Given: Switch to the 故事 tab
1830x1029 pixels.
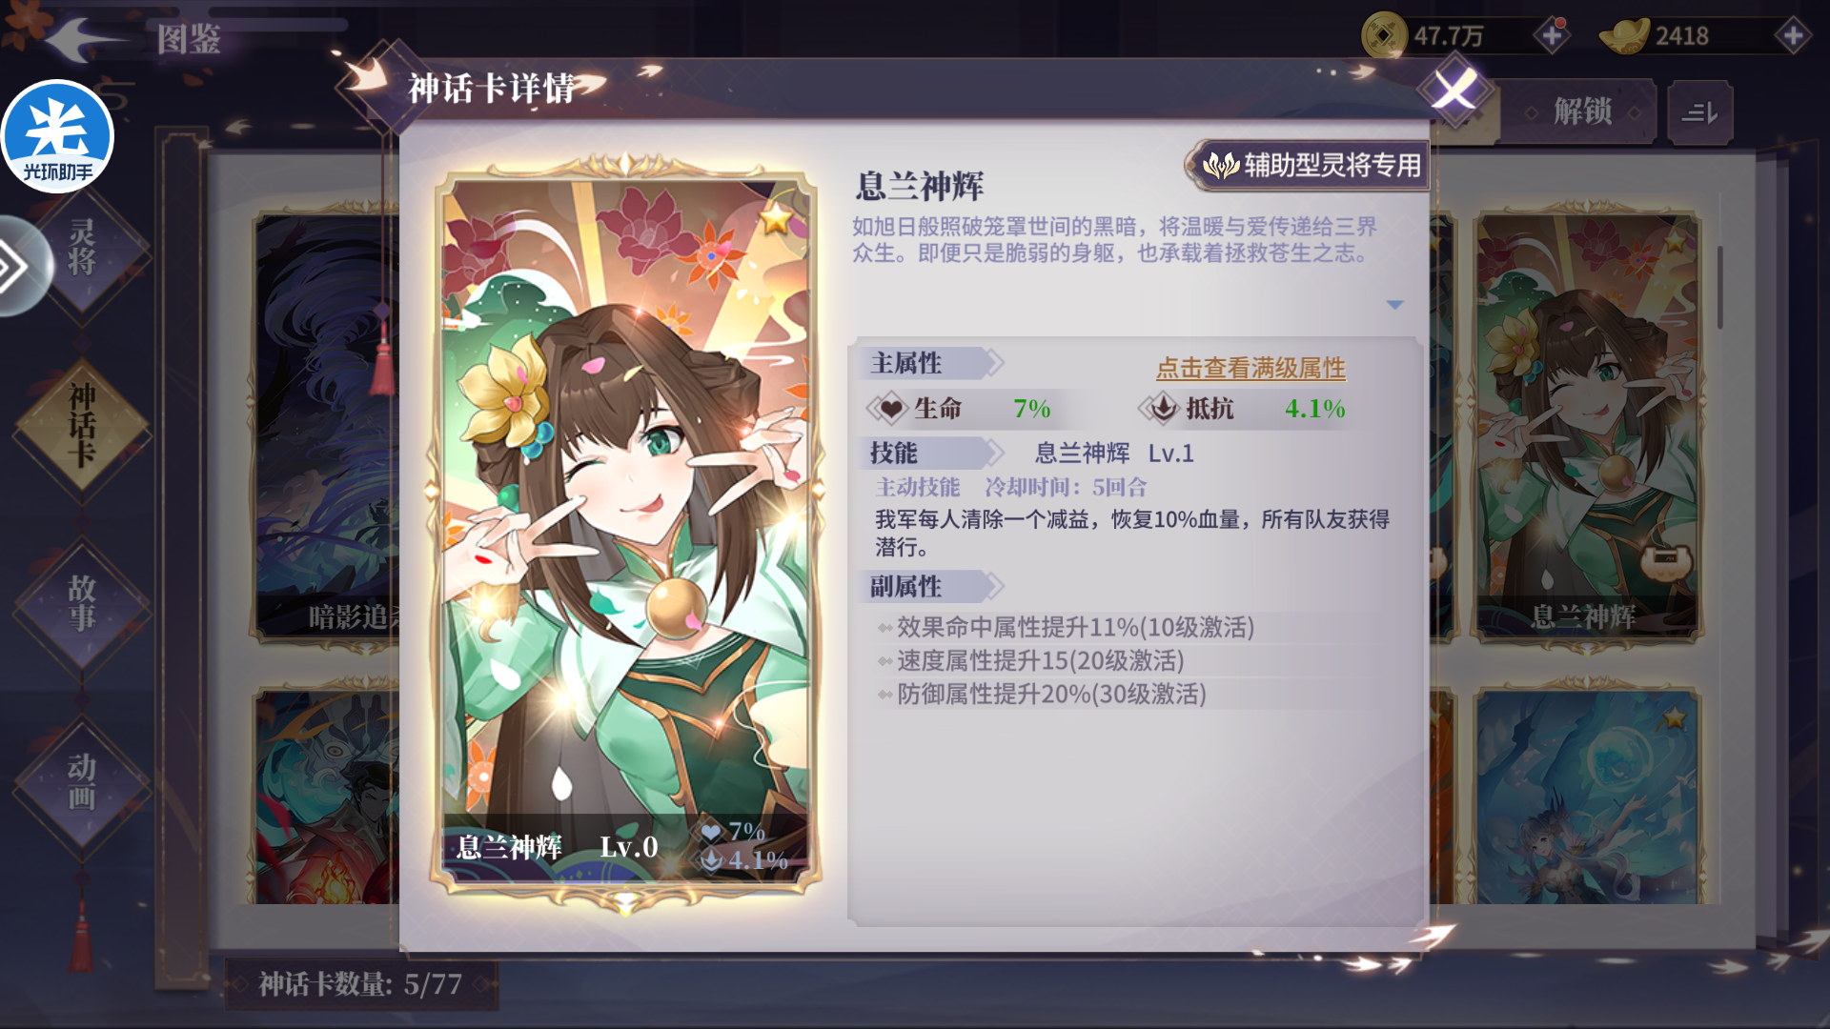Looking at the screenshot, I should coord(82,604).
